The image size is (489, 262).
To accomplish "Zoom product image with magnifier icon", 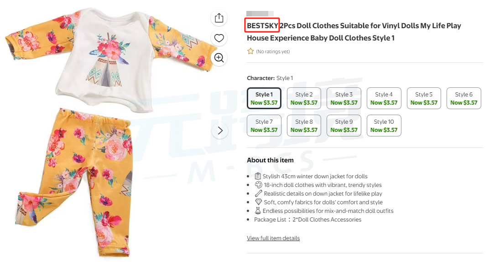I will 219,57.
